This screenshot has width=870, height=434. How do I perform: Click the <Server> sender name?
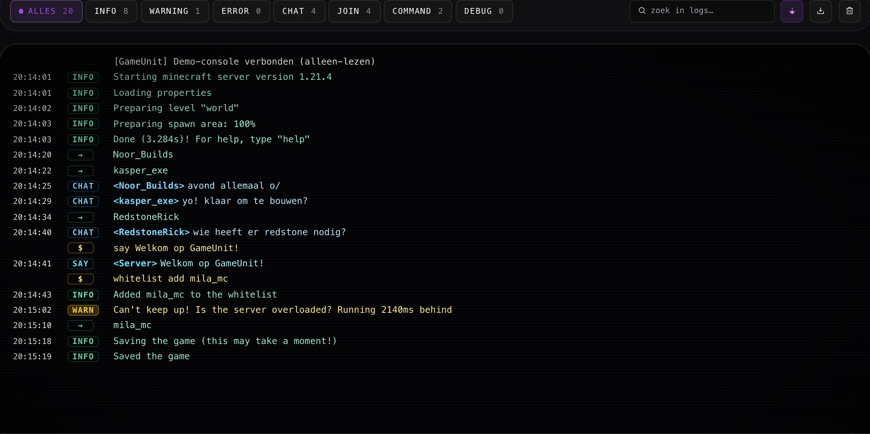click(135, 263)
